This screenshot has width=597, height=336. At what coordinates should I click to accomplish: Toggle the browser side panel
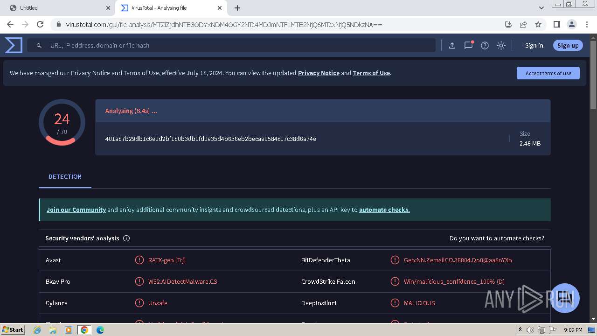(556, 24)
